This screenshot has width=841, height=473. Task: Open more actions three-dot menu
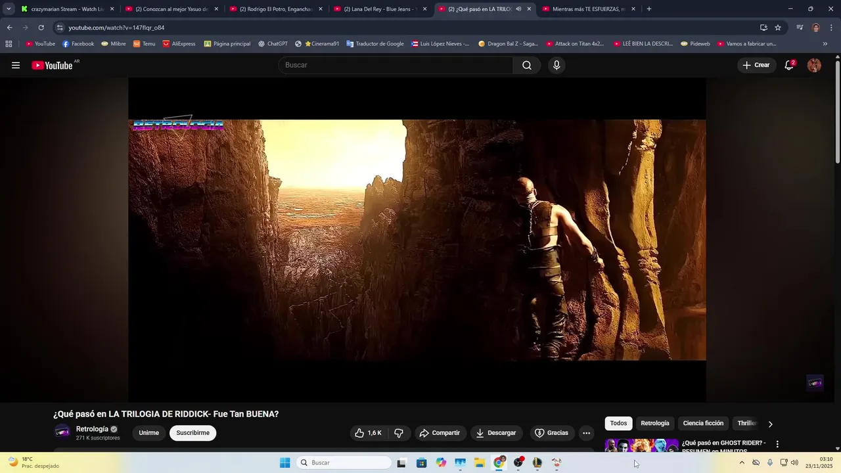coord(586,433)
